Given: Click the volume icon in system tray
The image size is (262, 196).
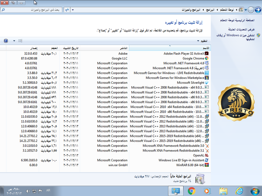Looking at the screenshot, I should 28,191.
